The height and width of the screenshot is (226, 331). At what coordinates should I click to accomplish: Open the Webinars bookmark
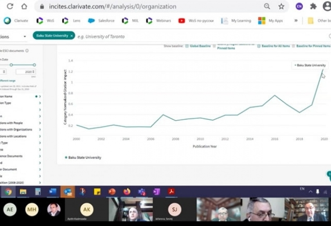(x=159, y=20)
